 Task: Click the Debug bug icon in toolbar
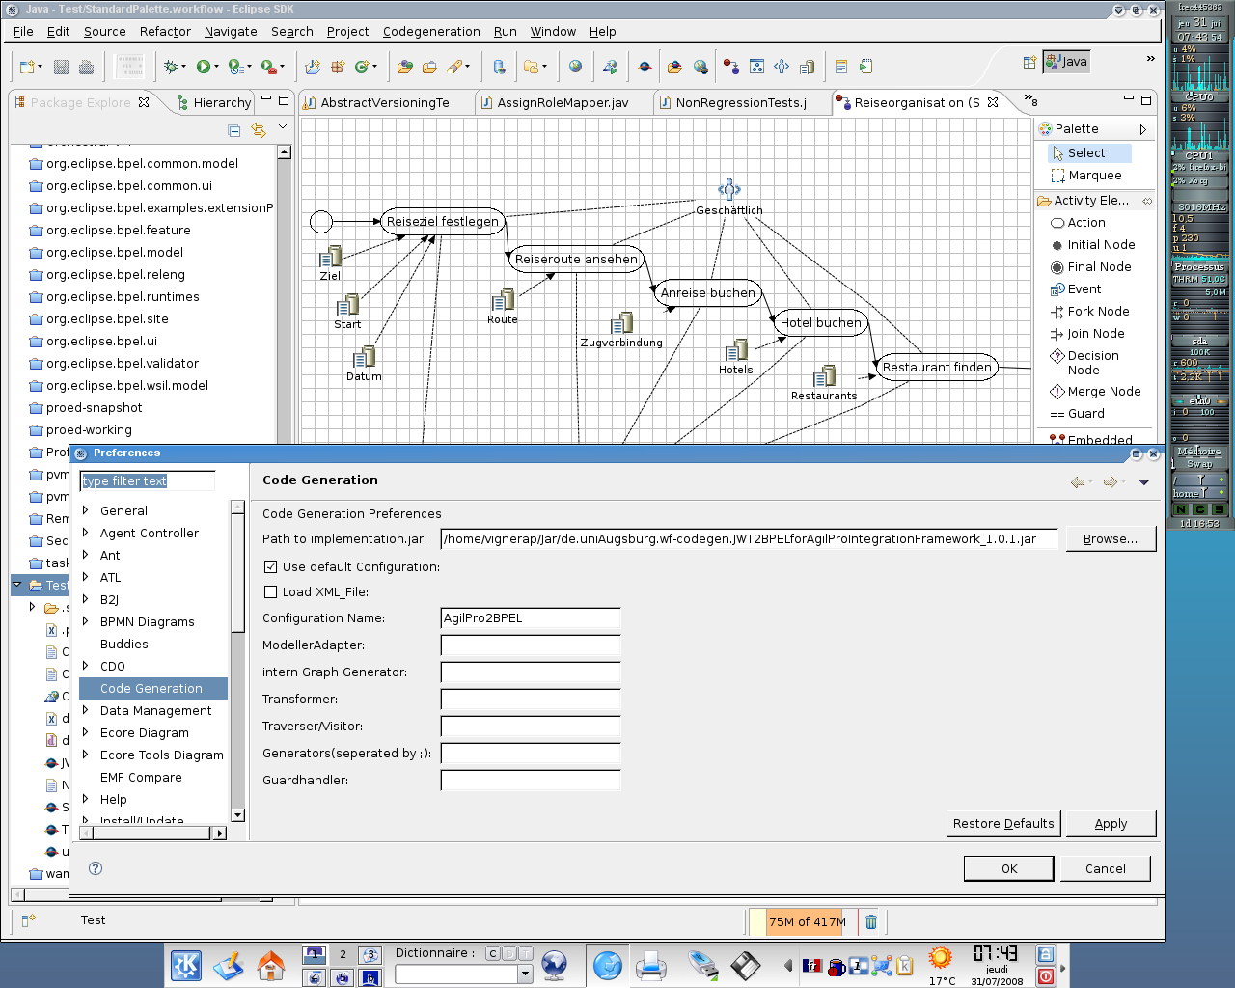tap(171, 67)
